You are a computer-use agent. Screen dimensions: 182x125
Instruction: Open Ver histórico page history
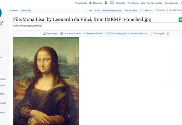[131, 10]
